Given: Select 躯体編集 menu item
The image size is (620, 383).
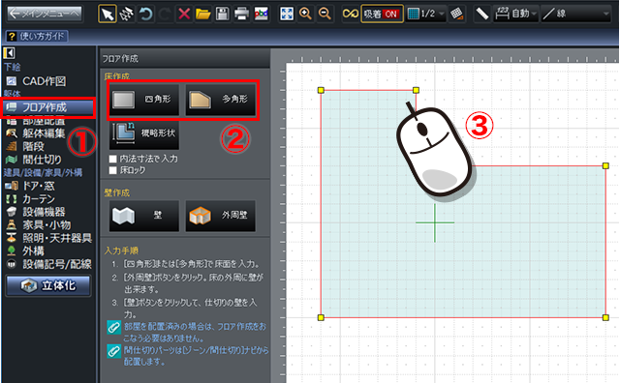Looking at the screenshot, I should point(36,133).
